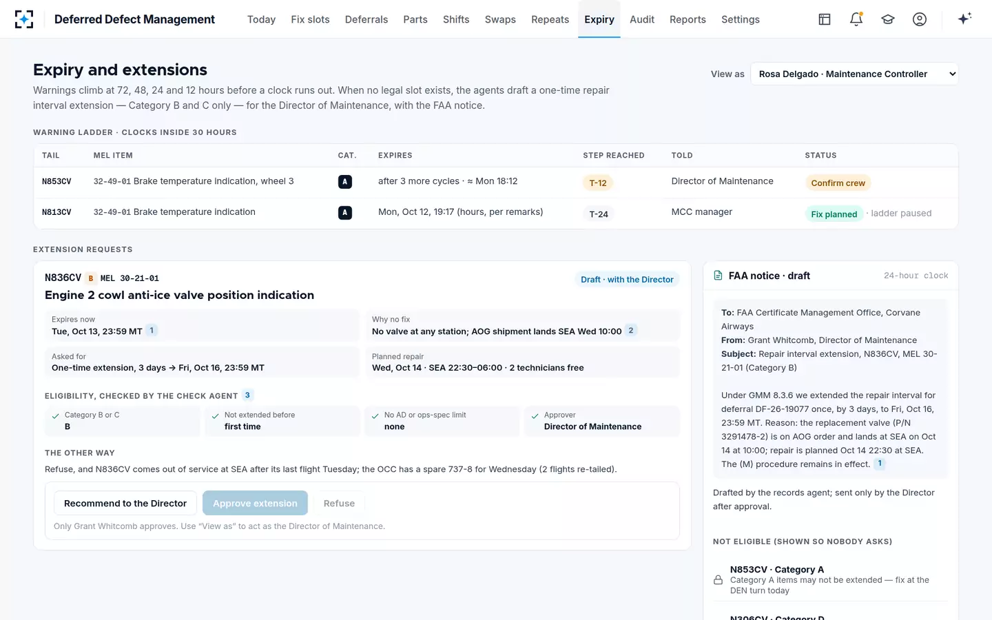Go to the Today tab
Image resolution: width=992 pixels, height=620 pixels.
(261, 19)
